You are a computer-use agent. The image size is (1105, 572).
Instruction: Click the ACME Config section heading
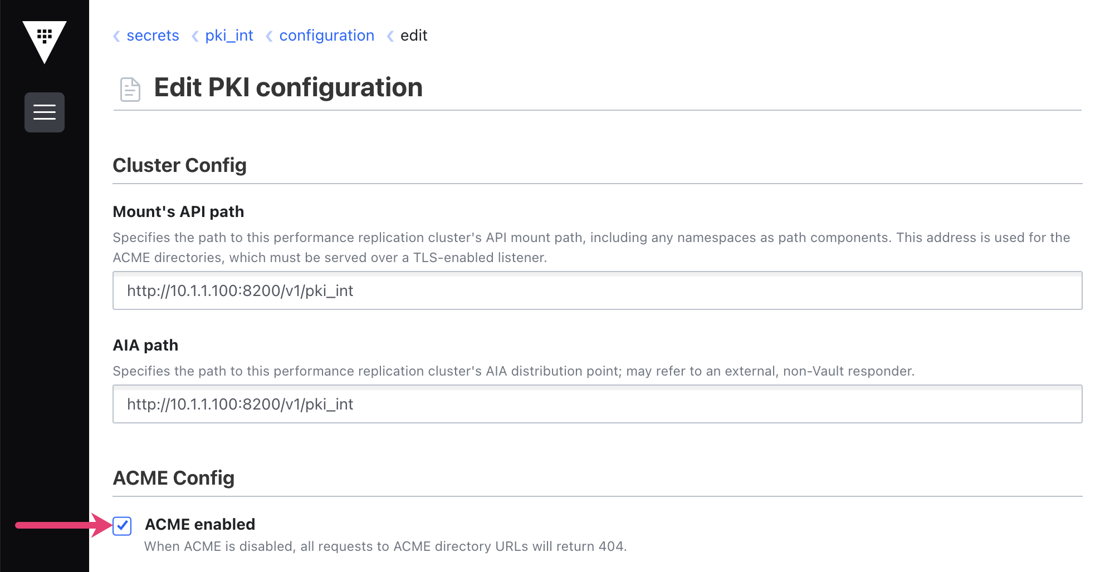click(173, 478)
